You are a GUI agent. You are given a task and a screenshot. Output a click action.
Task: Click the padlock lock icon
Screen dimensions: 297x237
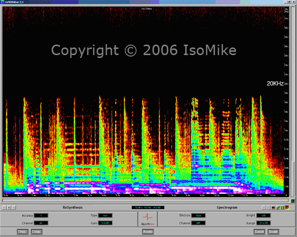(278, 208)
